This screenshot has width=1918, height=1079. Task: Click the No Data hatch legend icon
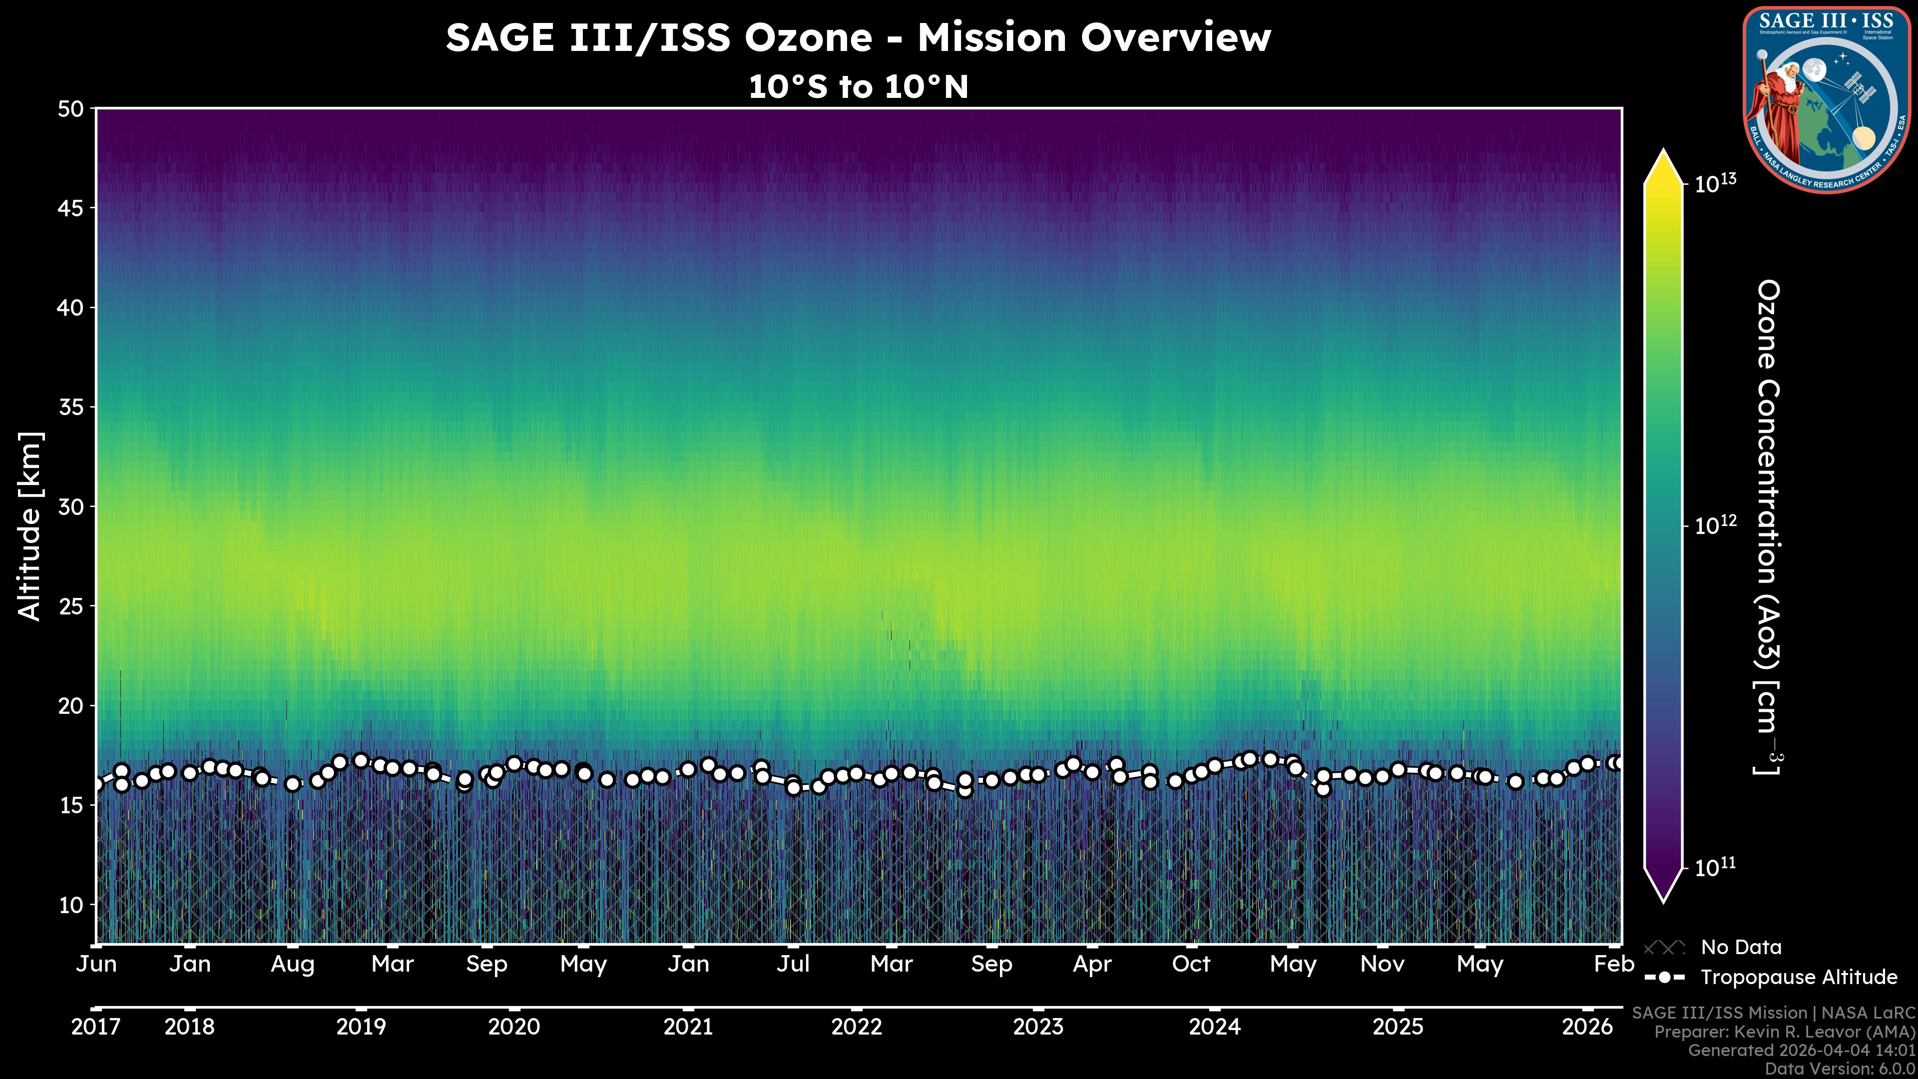coord(1664,947)
